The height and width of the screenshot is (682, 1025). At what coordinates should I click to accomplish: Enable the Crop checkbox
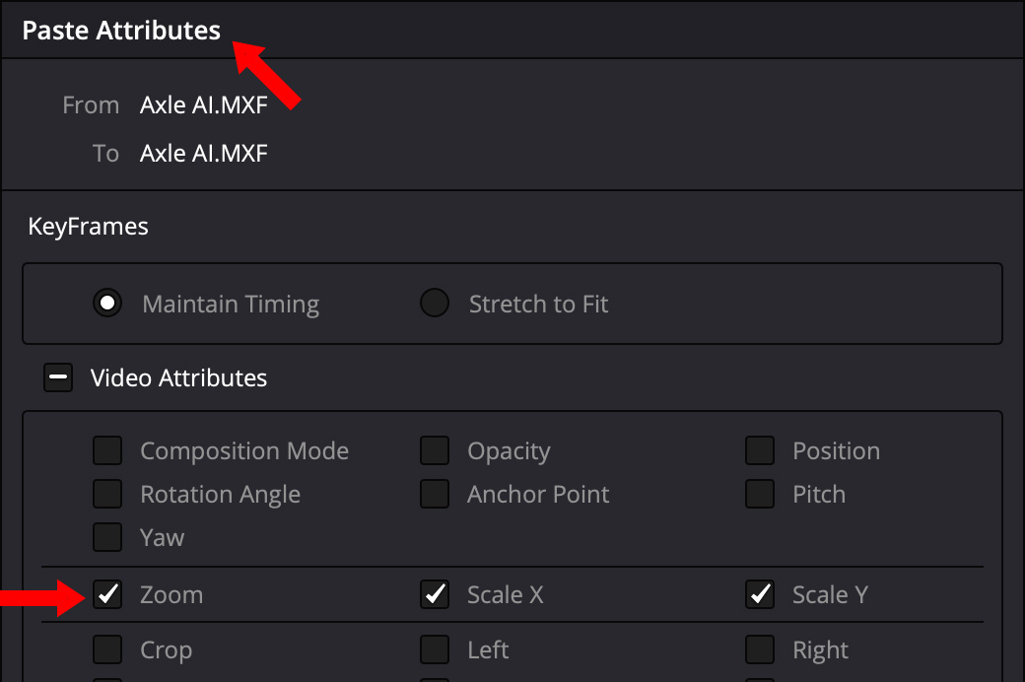pos(107,650)
